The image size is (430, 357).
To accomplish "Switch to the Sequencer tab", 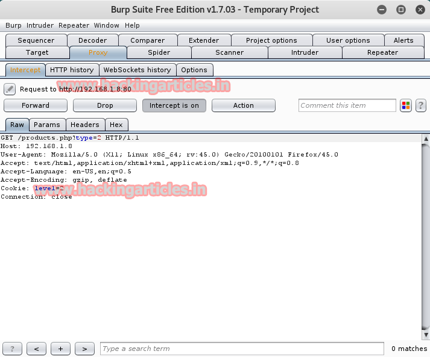I will coord(36,40).
